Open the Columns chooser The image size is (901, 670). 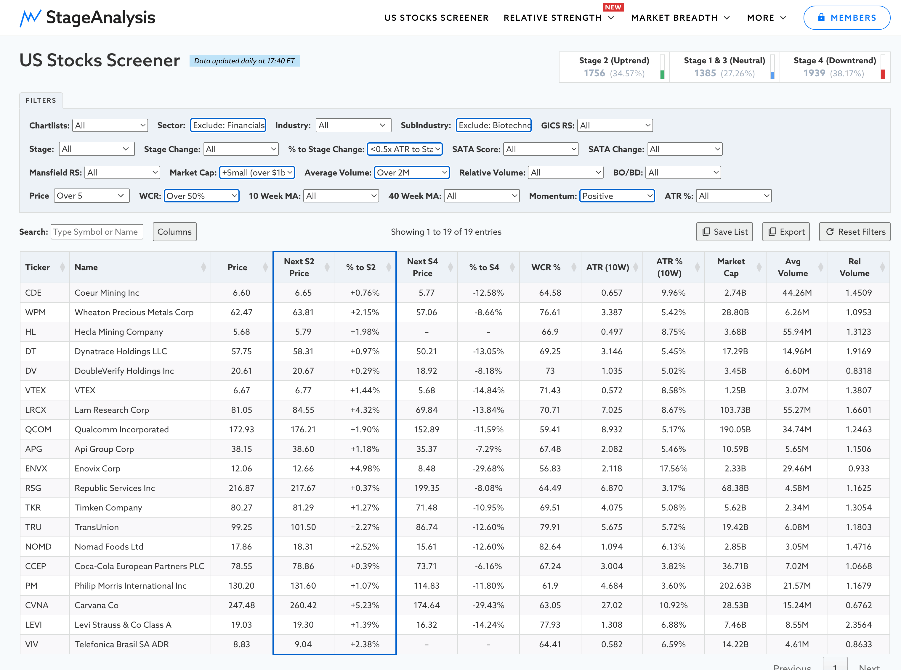(174, 232)
